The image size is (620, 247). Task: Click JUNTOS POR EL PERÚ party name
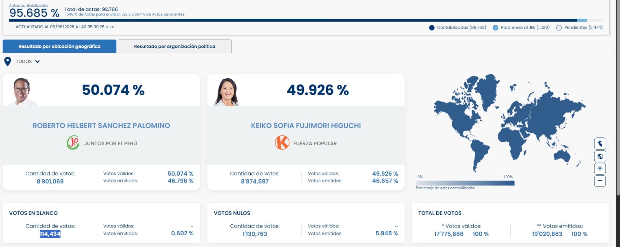(x=111, y=143)
